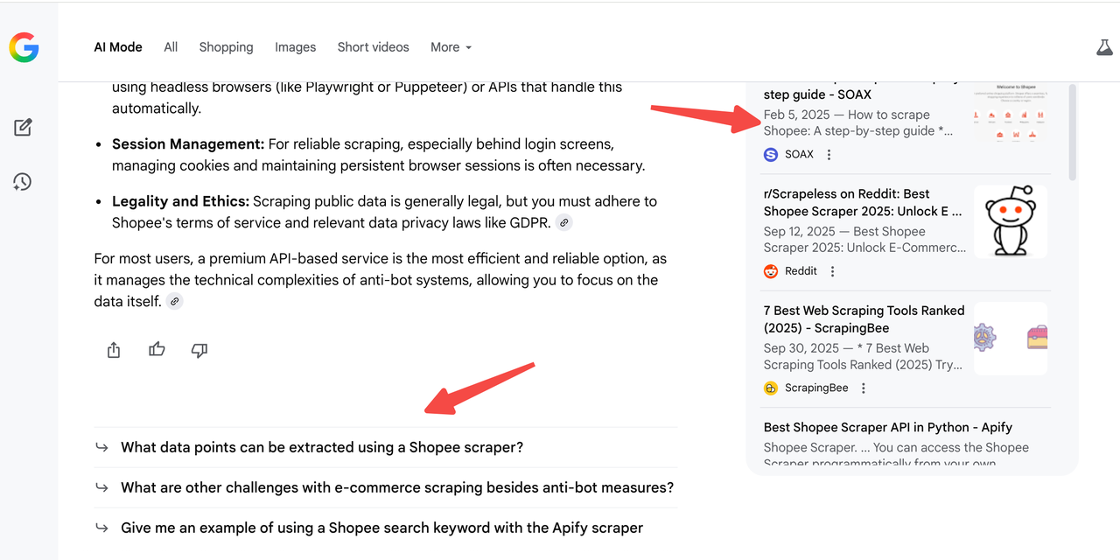Open the ScrapingBee result's three-dot menu
Image resolution: width=1120 pixels, height=560 pixels.
pyautogui.click(x=863, y=387)
